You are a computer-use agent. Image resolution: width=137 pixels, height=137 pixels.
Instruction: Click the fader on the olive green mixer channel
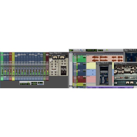coord(44,71)
